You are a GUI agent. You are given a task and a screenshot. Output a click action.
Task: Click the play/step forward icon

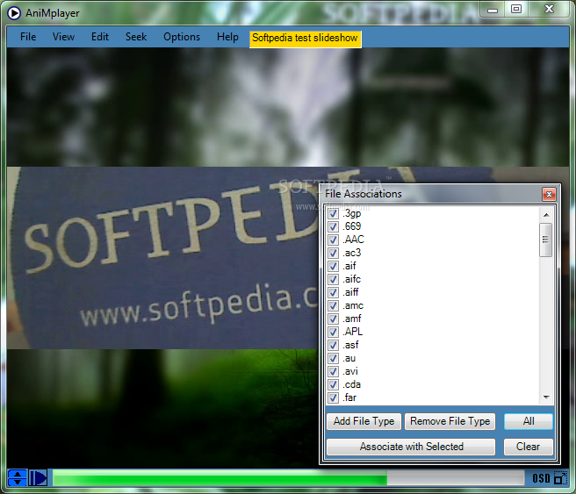coord(38,478)
